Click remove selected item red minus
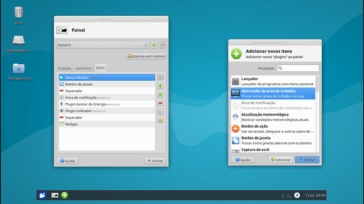 (160, 103)
